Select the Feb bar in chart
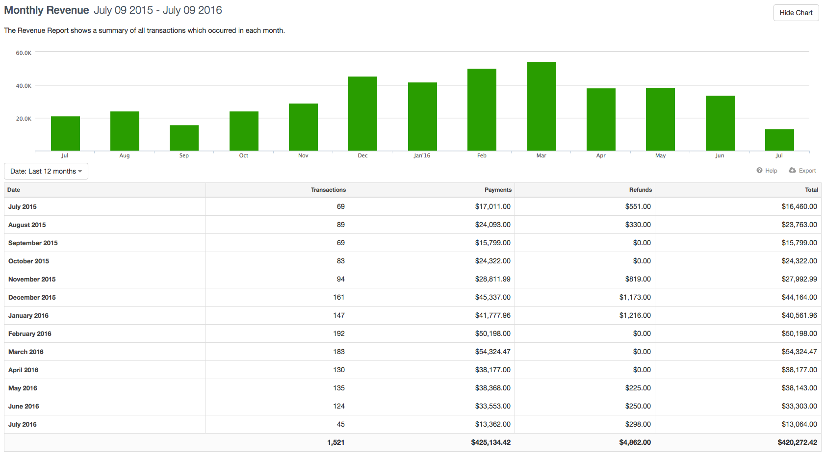Screen dimensions: 825x462 pos(482,109)
